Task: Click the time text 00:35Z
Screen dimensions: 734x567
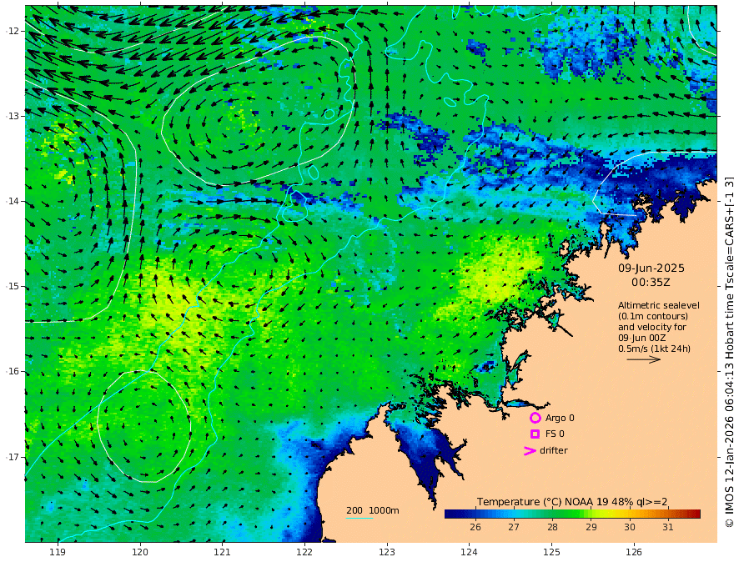Action: pos(651,283)
